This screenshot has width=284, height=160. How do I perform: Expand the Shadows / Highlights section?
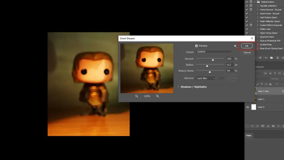click(178, 87)
